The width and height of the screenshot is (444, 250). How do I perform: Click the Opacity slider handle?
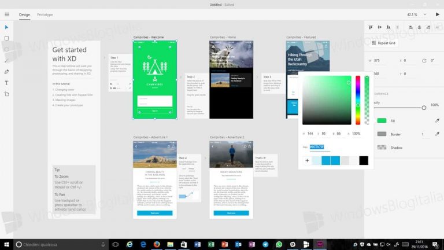(x=424, y=108)
